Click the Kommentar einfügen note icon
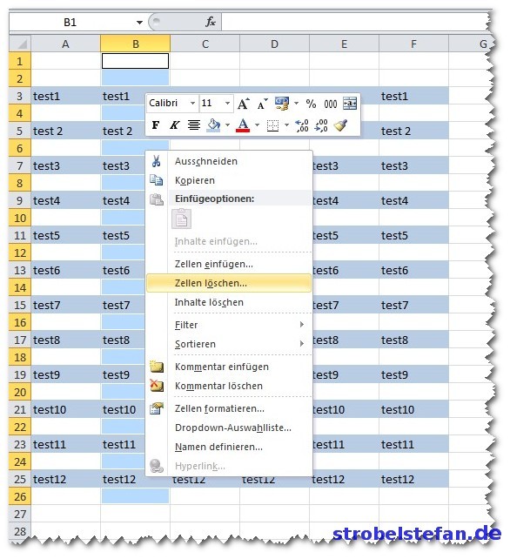The image size is (510, 559). [157, 367]
